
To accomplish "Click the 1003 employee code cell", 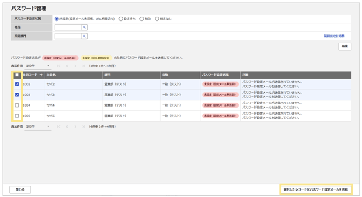I will click(x=26, y=95).
